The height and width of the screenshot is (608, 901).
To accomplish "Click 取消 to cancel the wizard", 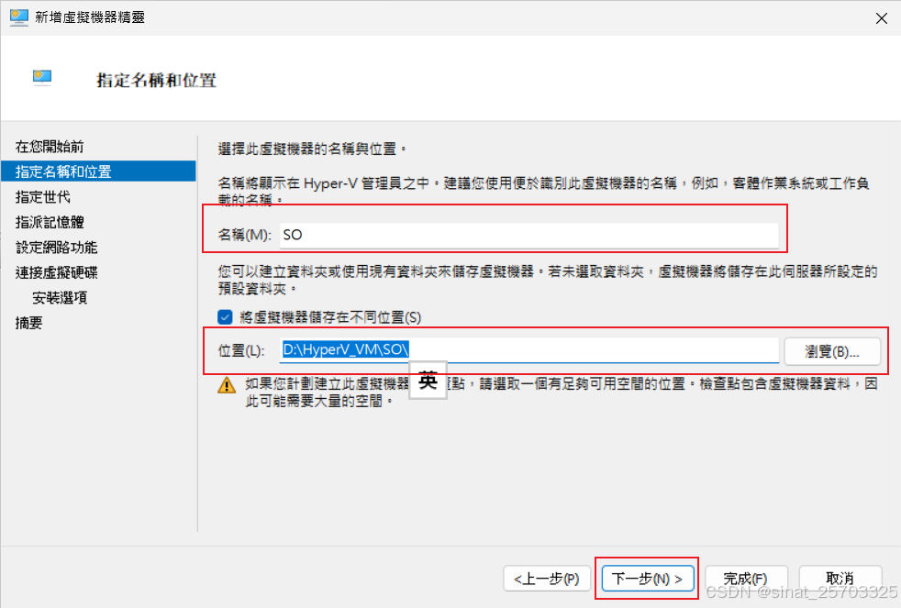I will (840, 578).
